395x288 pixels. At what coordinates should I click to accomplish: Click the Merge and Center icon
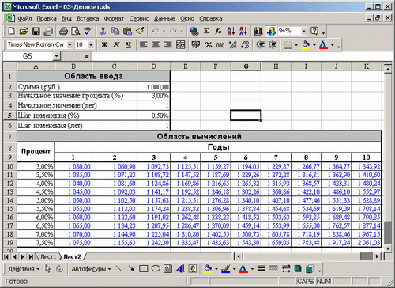pyautogui.click(x=181, y=44)
